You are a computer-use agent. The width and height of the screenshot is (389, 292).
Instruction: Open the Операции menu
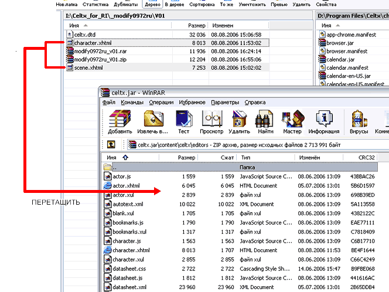coord(161,102)
